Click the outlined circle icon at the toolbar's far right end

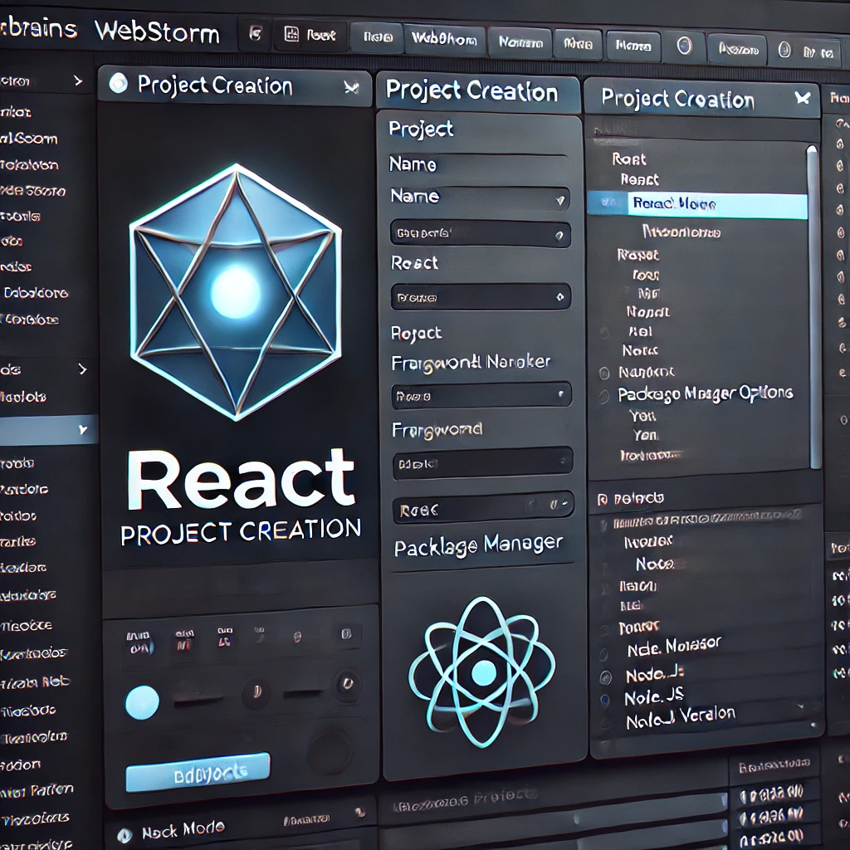[x=784, y=51]
